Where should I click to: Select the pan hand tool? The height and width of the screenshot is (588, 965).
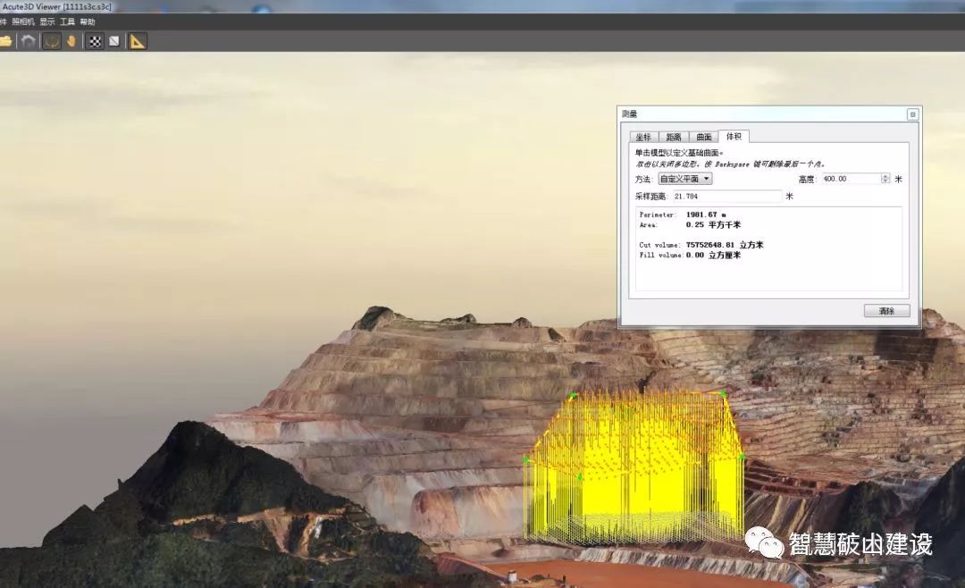[x=71, y=41]
